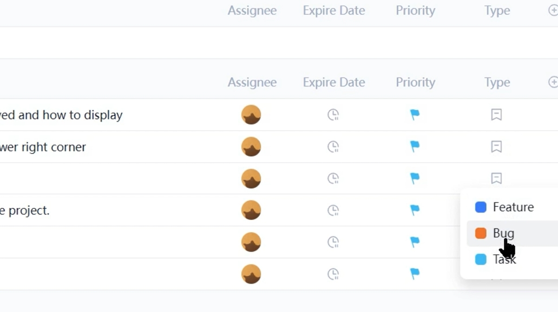Viewport: 558px width, 312px height.
Task: Click the expire date clock on 'project.' row
Action: (x=333, y=210)
